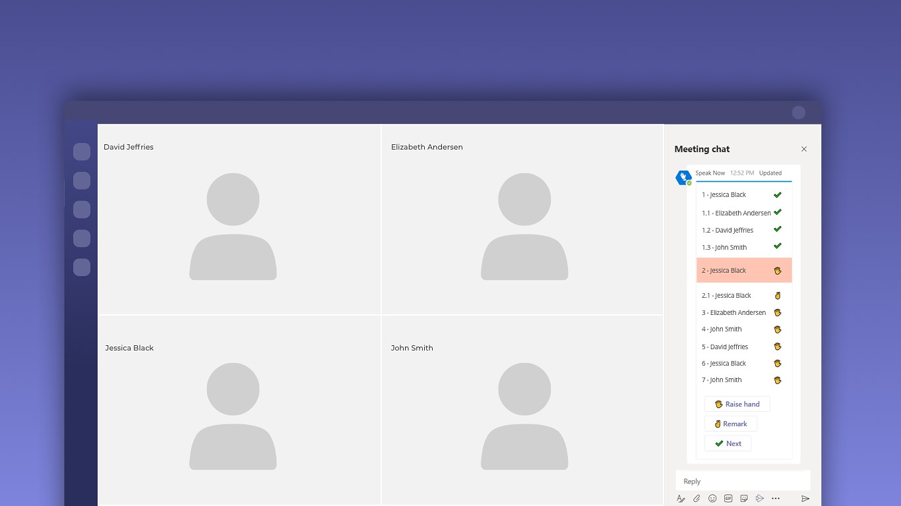Select David Jeffries' video tile avatar
This screenshot has width=901, height=506.
[x=233, y=227]
